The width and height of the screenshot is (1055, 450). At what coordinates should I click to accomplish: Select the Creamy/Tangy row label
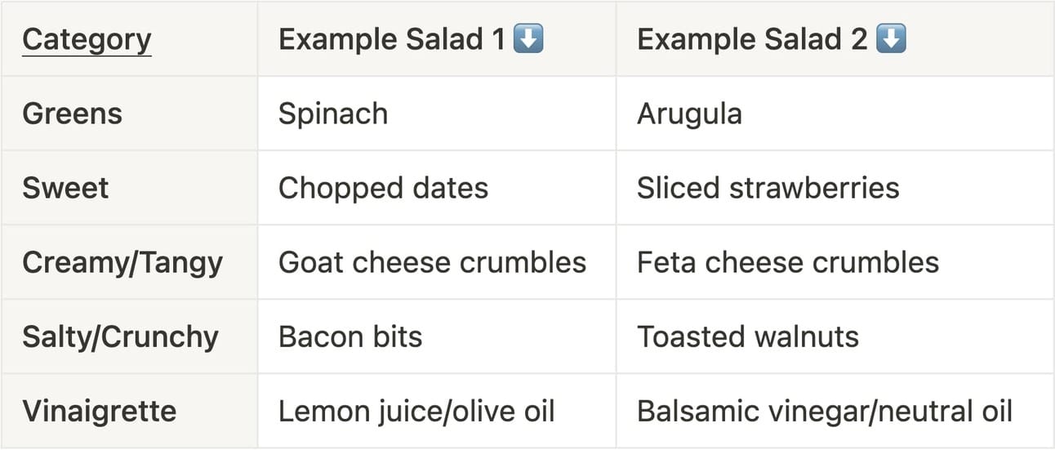pyautogui.click(x=122, y=262)
